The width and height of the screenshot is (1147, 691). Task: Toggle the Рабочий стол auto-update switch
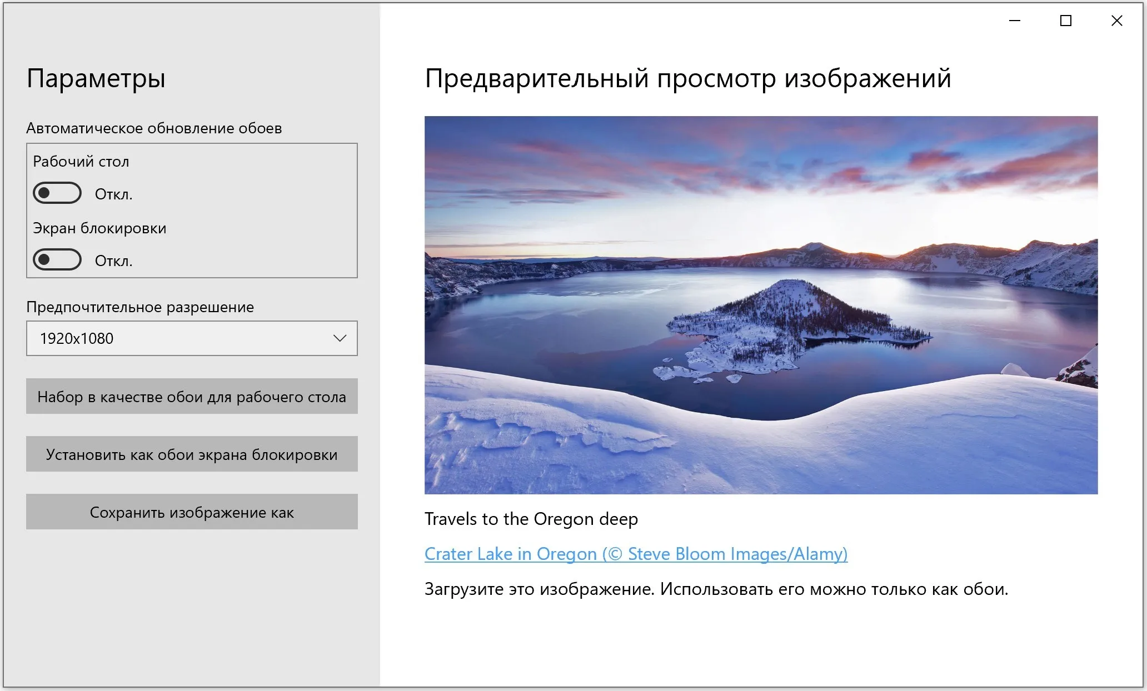[x=57, y=193]
